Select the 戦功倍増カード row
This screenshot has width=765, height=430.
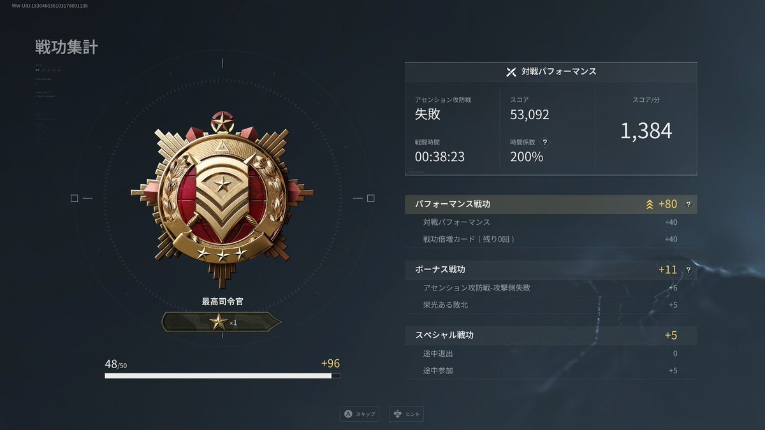coord(551,240)
